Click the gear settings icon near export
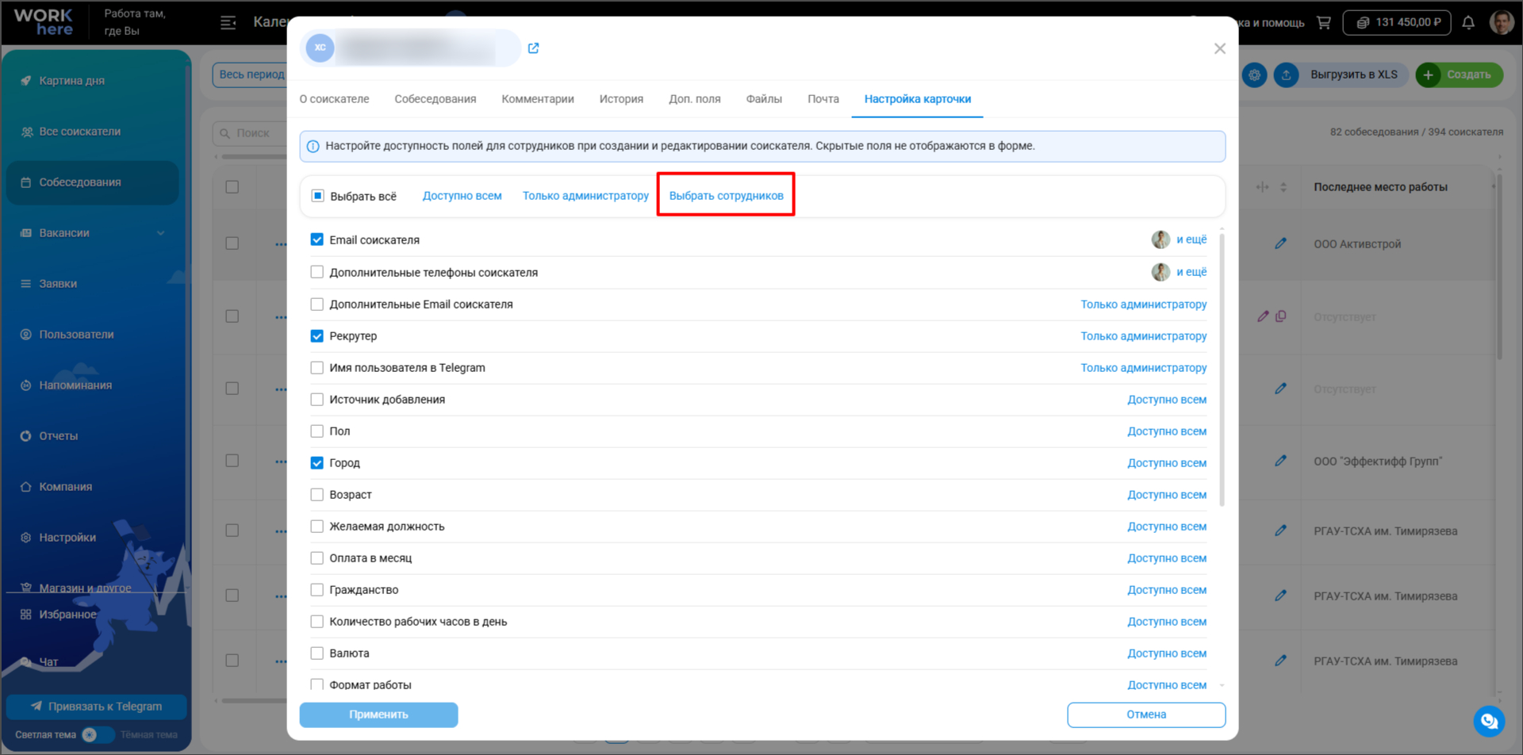 [x=1254, y=75]
